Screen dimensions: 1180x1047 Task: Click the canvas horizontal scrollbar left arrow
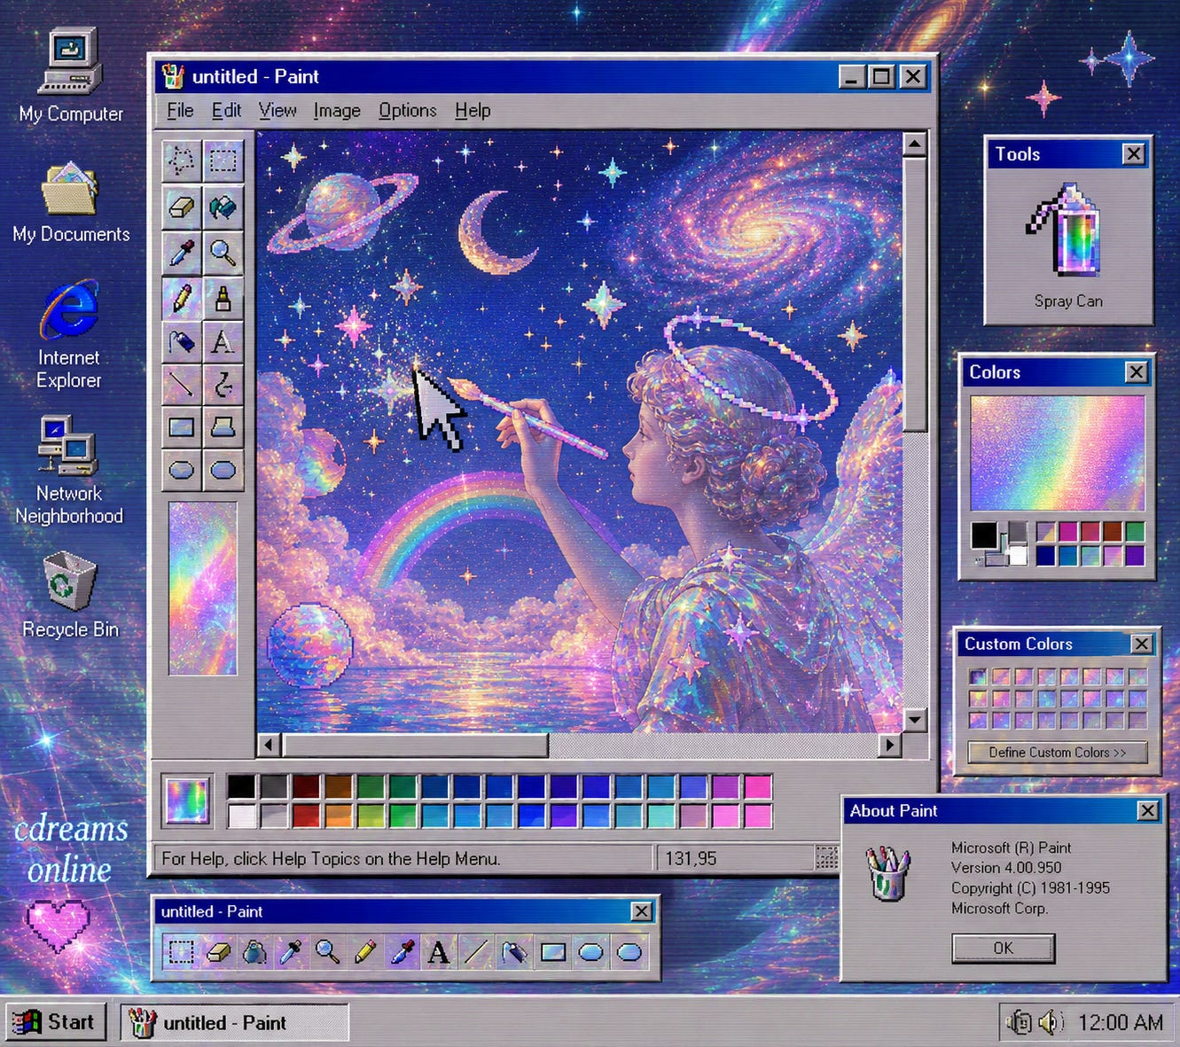click(x=270, y=745)
